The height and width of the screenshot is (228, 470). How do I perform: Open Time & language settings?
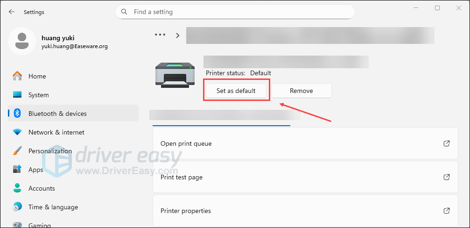pyautogui.click(x=53, y=207)
